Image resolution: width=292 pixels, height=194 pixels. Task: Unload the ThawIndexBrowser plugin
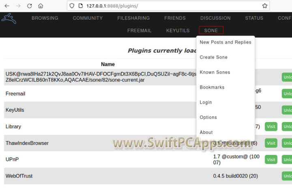click(x=287, y=143)
